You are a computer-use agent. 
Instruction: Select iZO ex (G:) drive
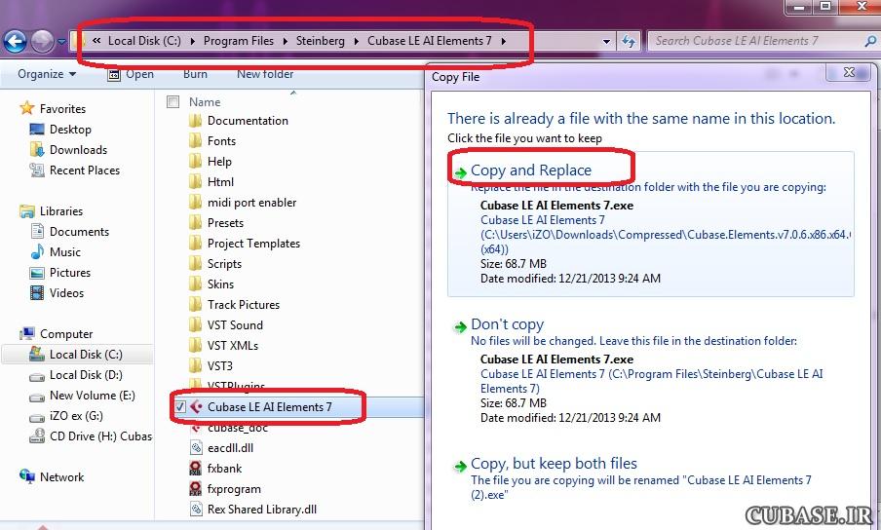[x=76, y=416]
